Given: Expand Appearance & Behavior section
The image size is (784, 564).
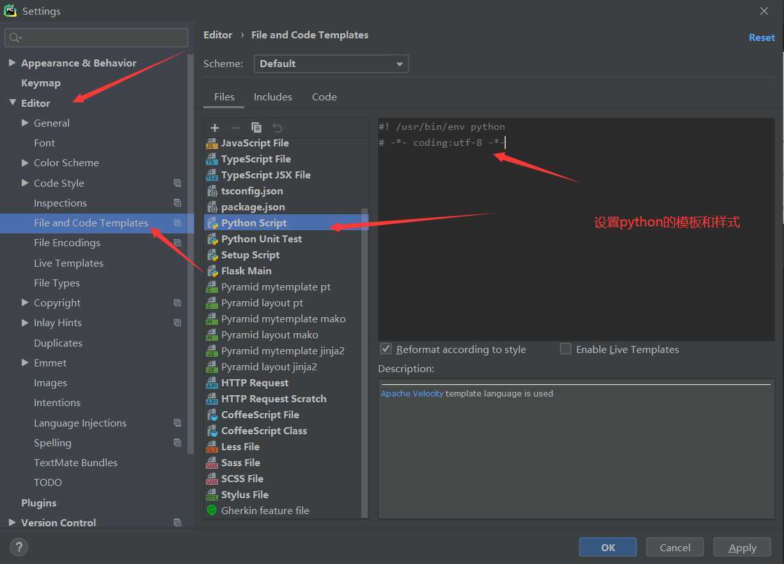Looking at the screenshot, I should pos(12,63).
